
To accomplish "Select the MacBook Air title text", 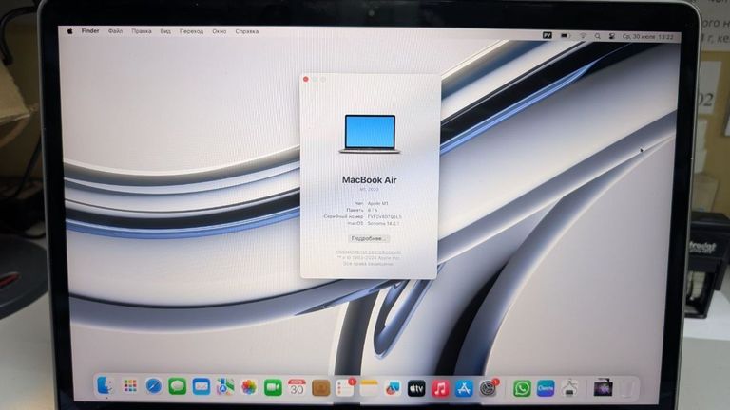I will point(369,180).
